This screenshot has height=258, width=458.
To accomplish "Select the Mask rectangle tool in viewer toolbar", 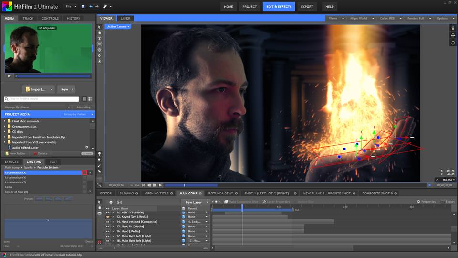I will pyautogui.click(x=99, y=44).
